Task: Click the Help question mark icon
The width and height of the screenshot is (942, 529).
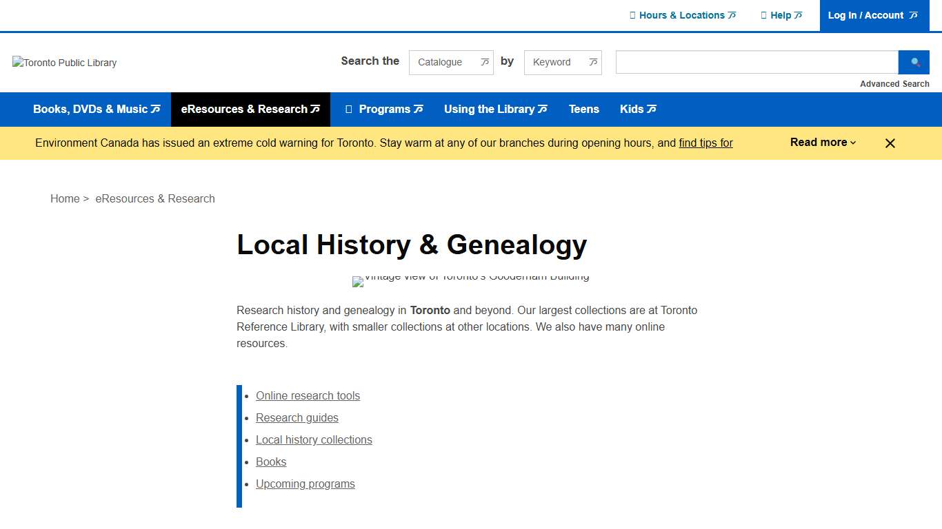Action: click(763, 15)
